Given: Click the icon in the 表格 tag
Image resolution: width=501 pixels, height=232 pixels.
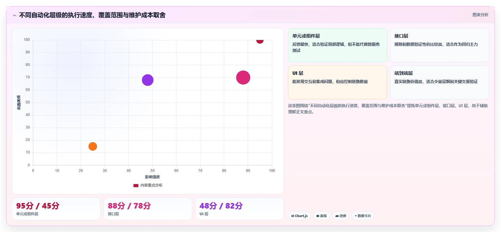Looking at the screenshot, I should click(x=318, y=216).
